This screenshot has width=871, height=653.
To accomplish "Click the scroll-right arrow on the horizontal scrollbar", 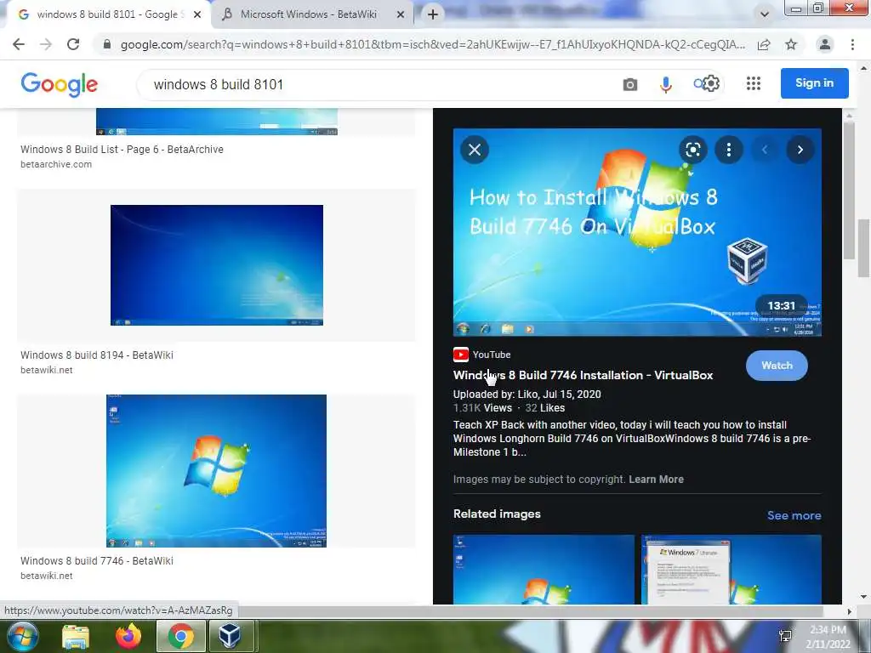I will (x=849, y=611).
